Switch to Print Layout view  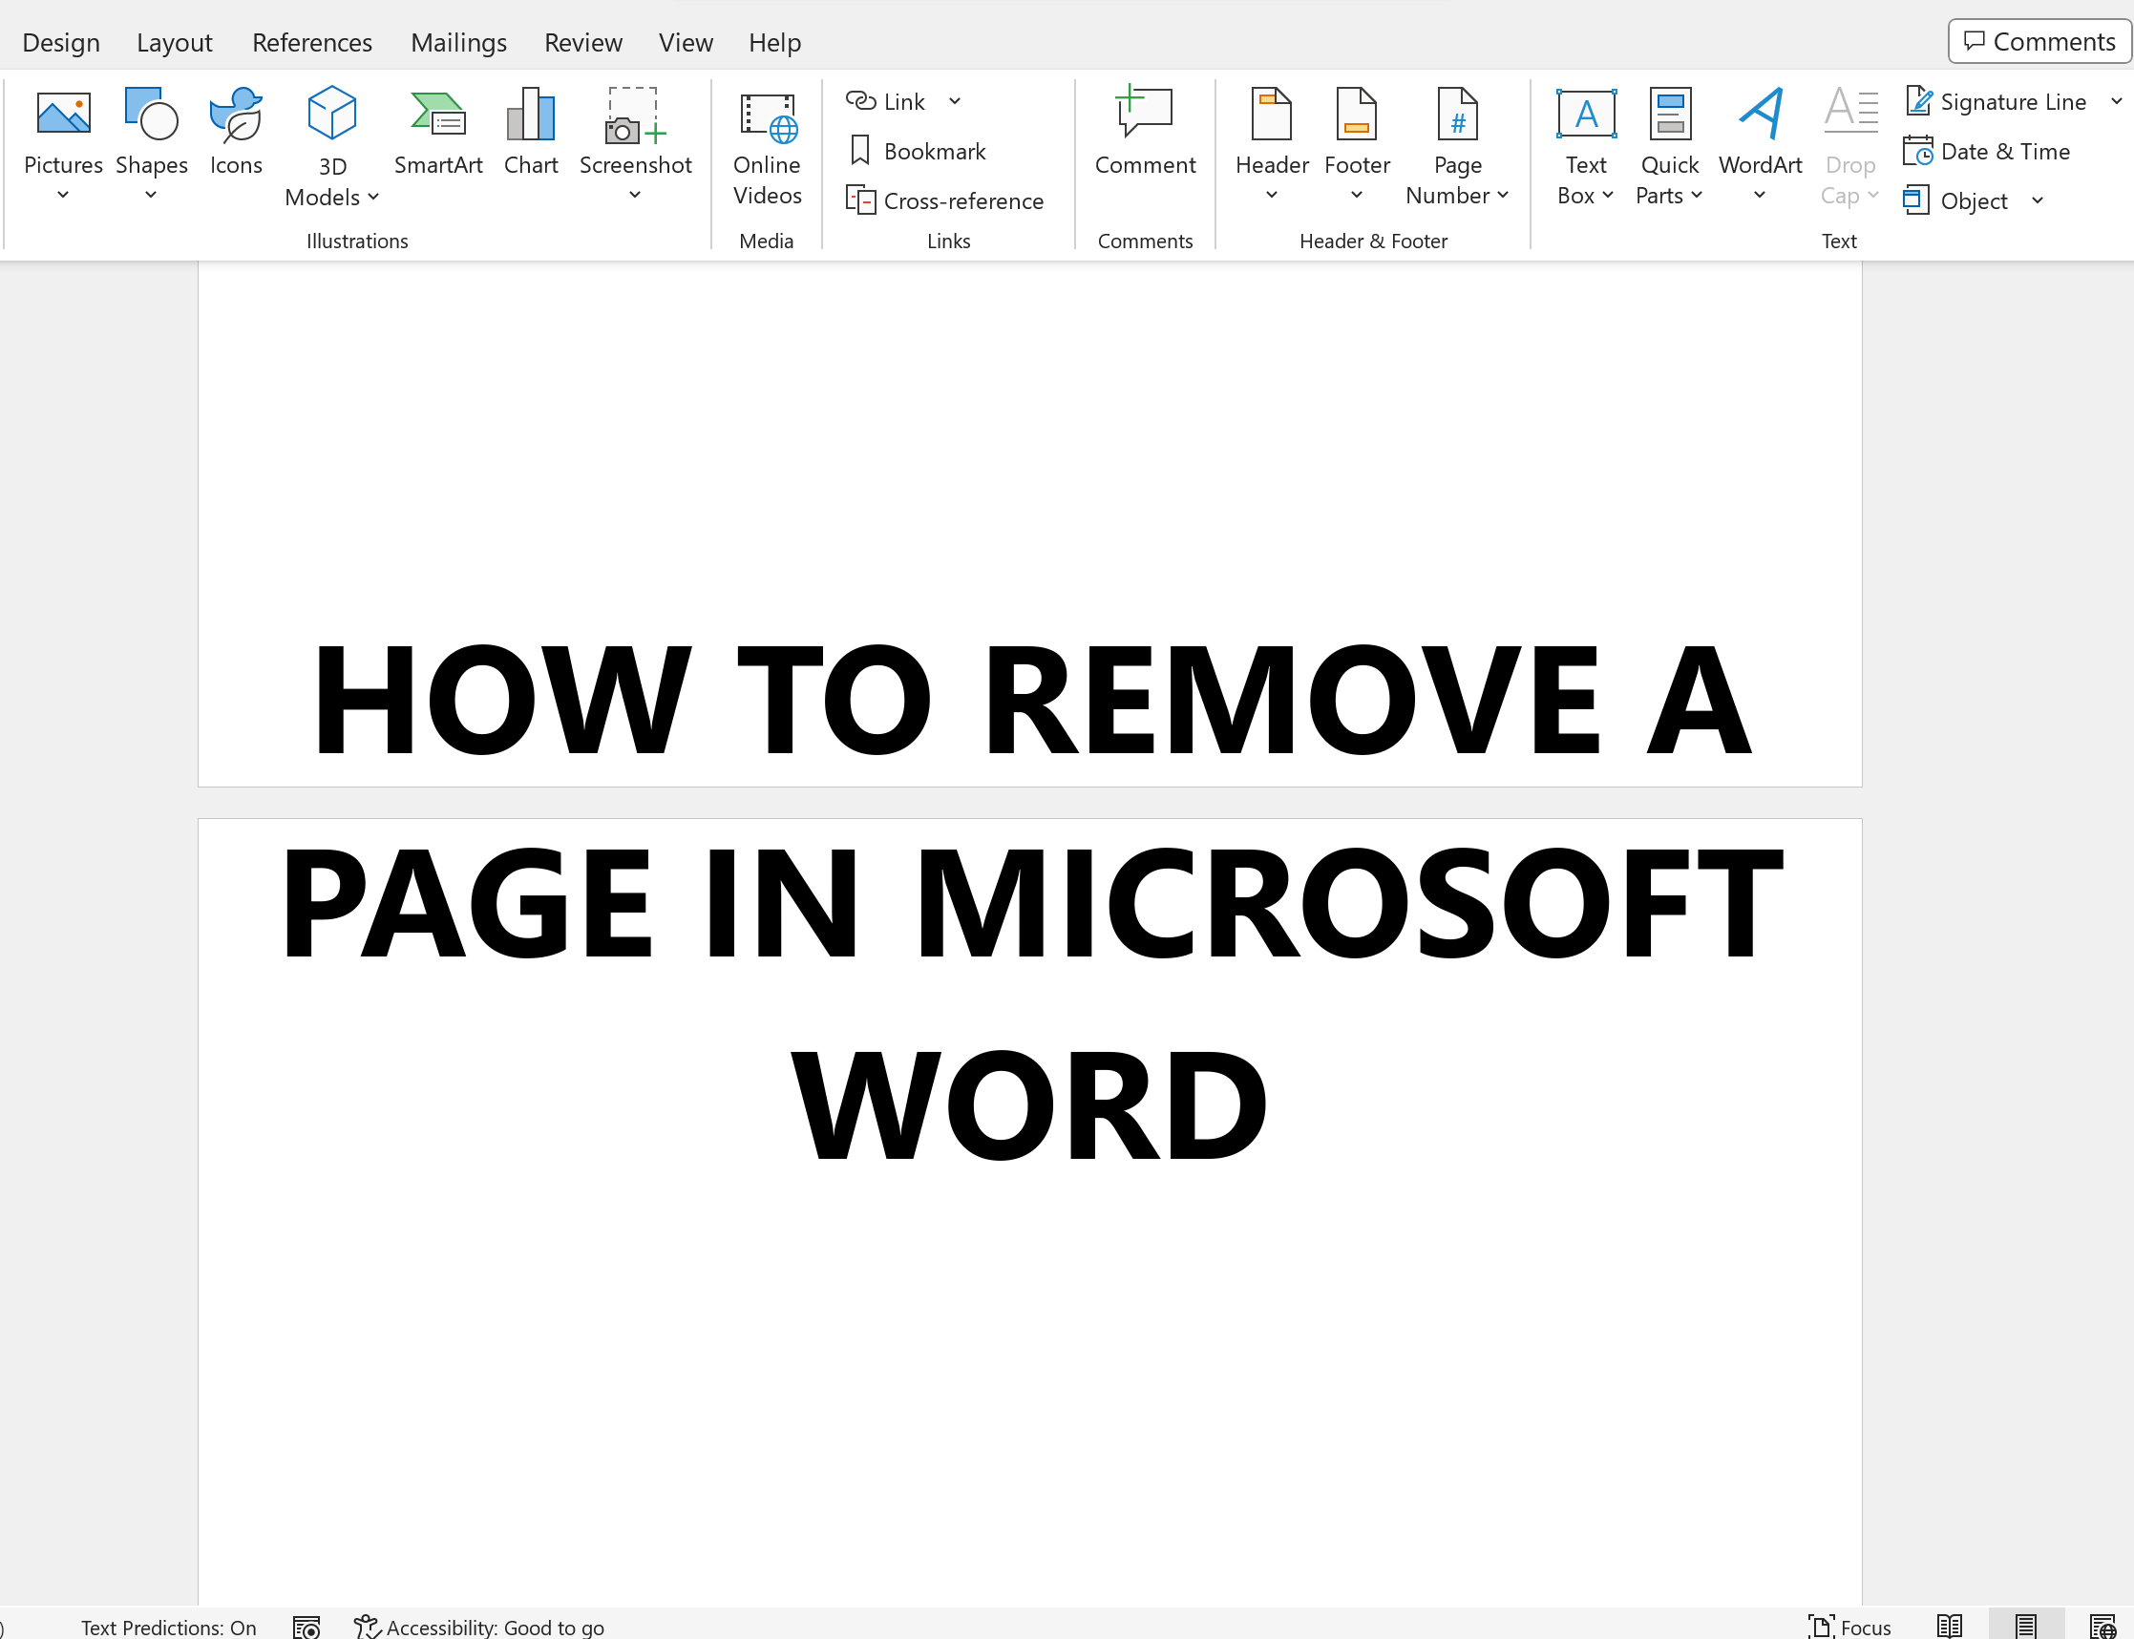(x=2026, y=1627)
